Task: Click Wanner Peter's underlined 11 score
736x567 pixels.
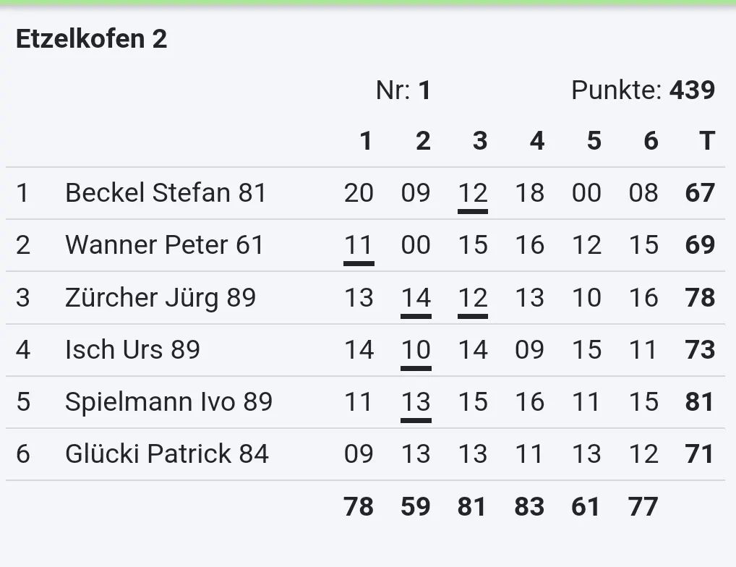Action: [359, 245]
